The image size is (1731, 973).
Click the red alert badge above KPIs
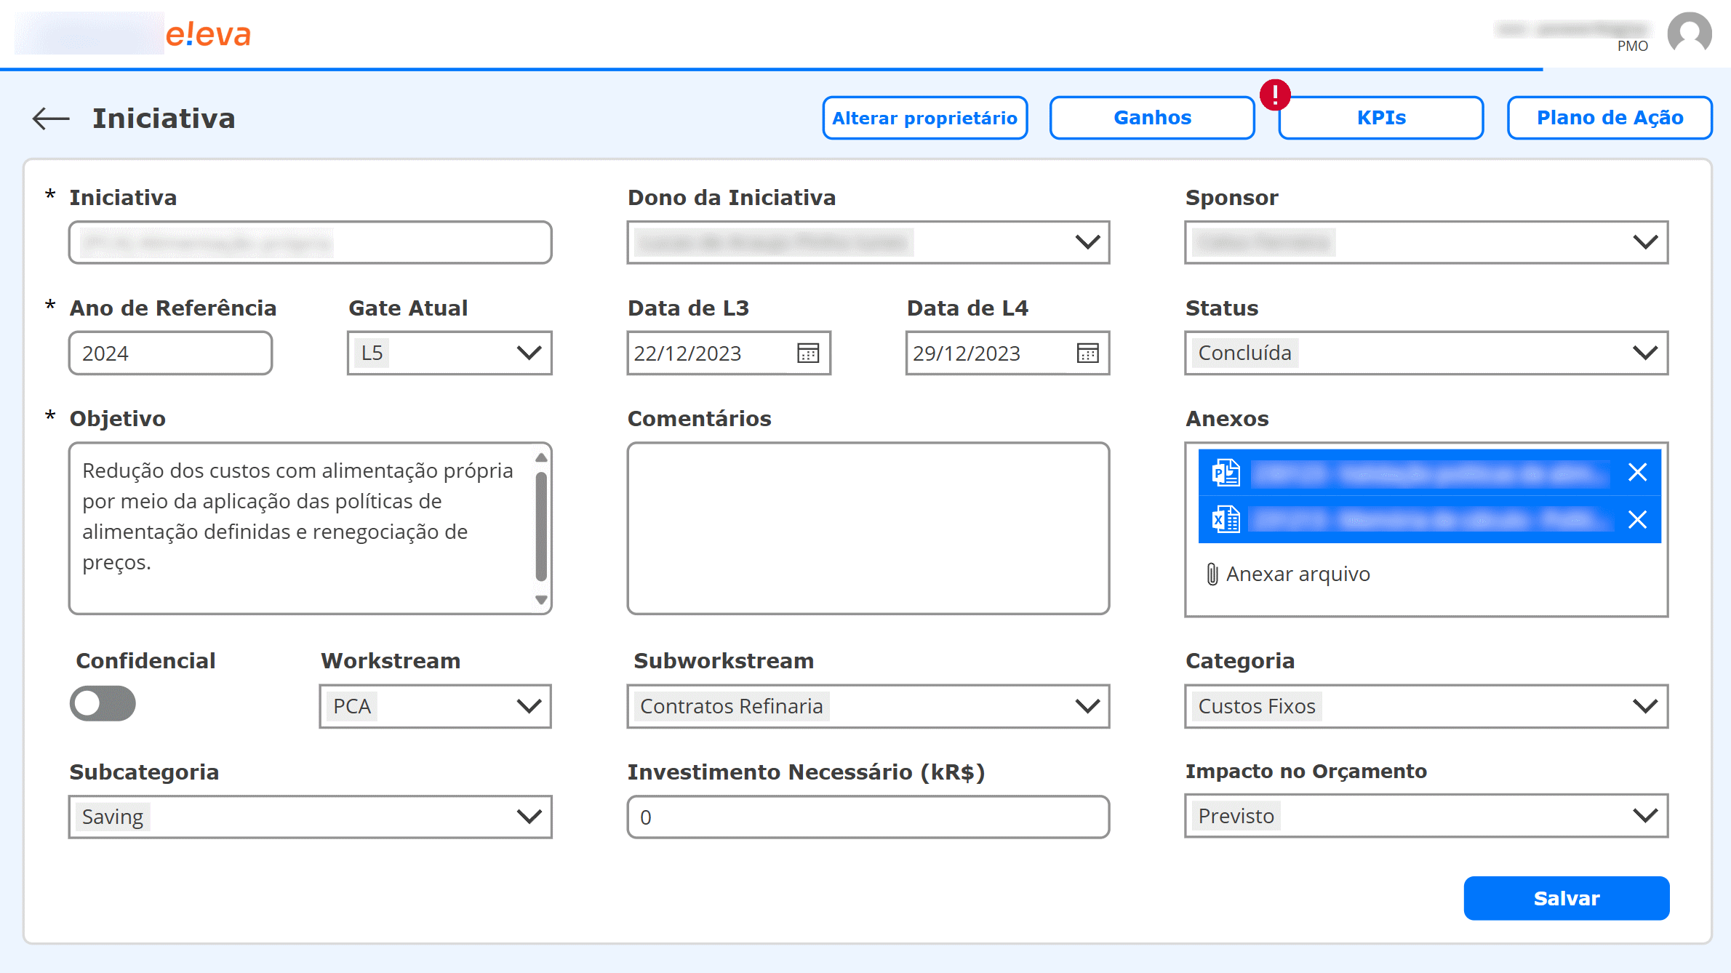[x=1275, y=93]
